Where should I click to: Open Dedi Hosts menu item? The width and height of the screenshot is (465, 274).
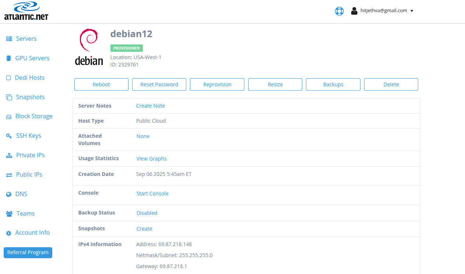[x=29, y=77]
